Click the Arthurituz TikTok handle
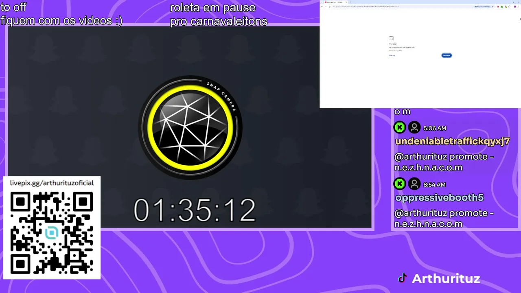Screen dimensions: 521x293 [446, 279]
